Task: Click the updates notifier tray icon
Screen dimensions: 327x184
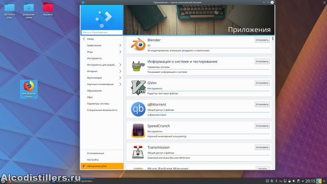Action: pos(272,181)
